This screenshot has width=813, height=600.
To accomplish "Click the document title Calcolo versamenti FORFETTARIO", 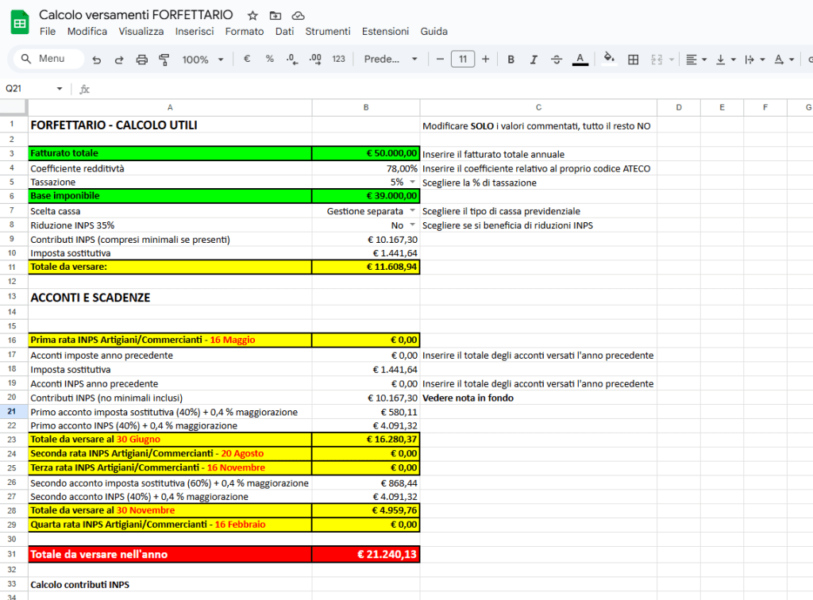I will pos(136,14).
